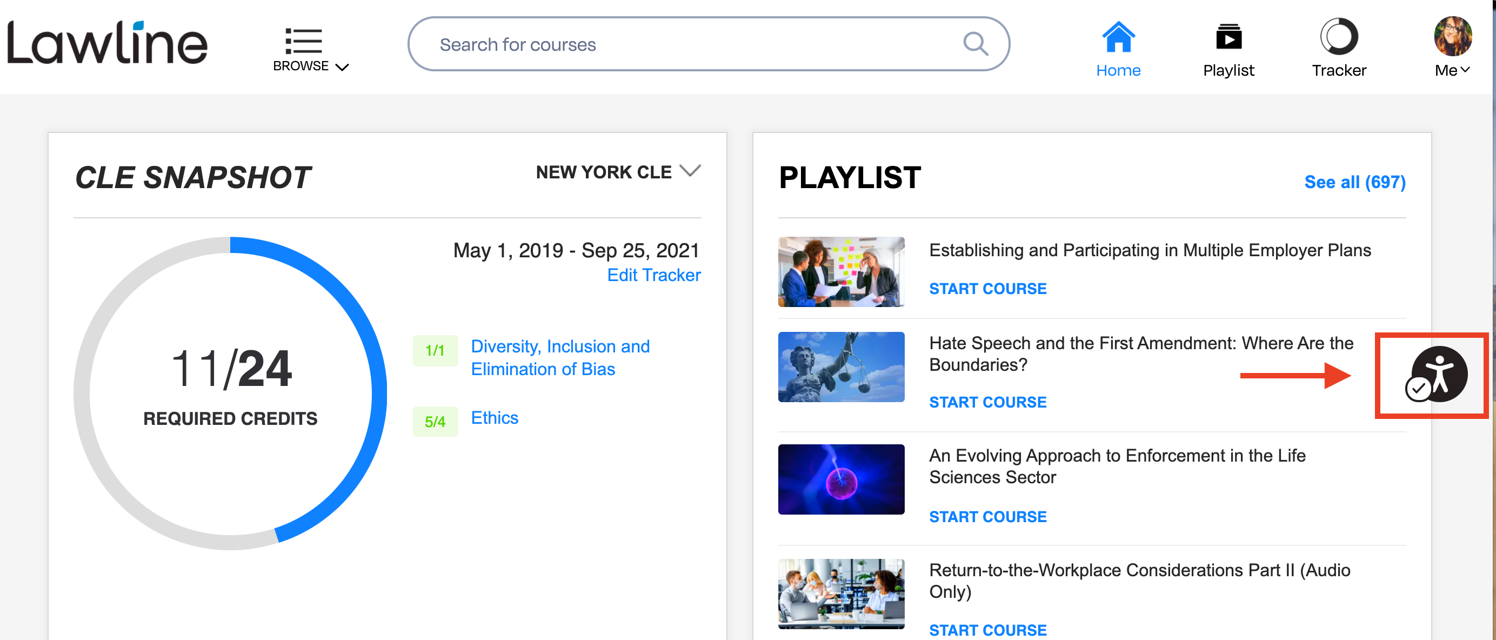Expand the Browse chevron arrow

(343, 68)
